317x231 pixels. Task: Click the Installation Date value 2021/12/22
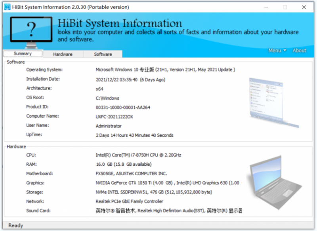(x=130, y=80)
